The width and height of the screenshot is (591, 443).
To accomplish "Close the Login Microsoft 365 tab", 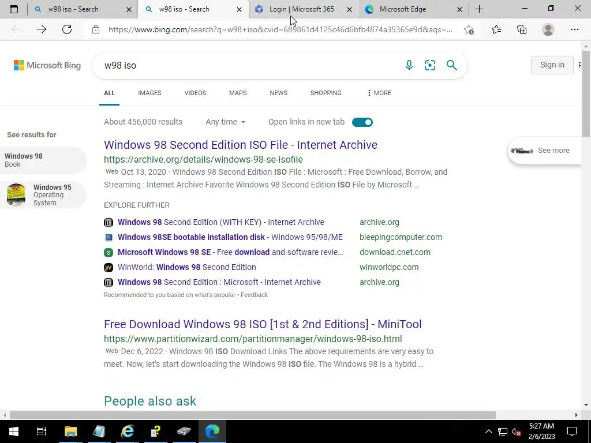I will 349,9.
